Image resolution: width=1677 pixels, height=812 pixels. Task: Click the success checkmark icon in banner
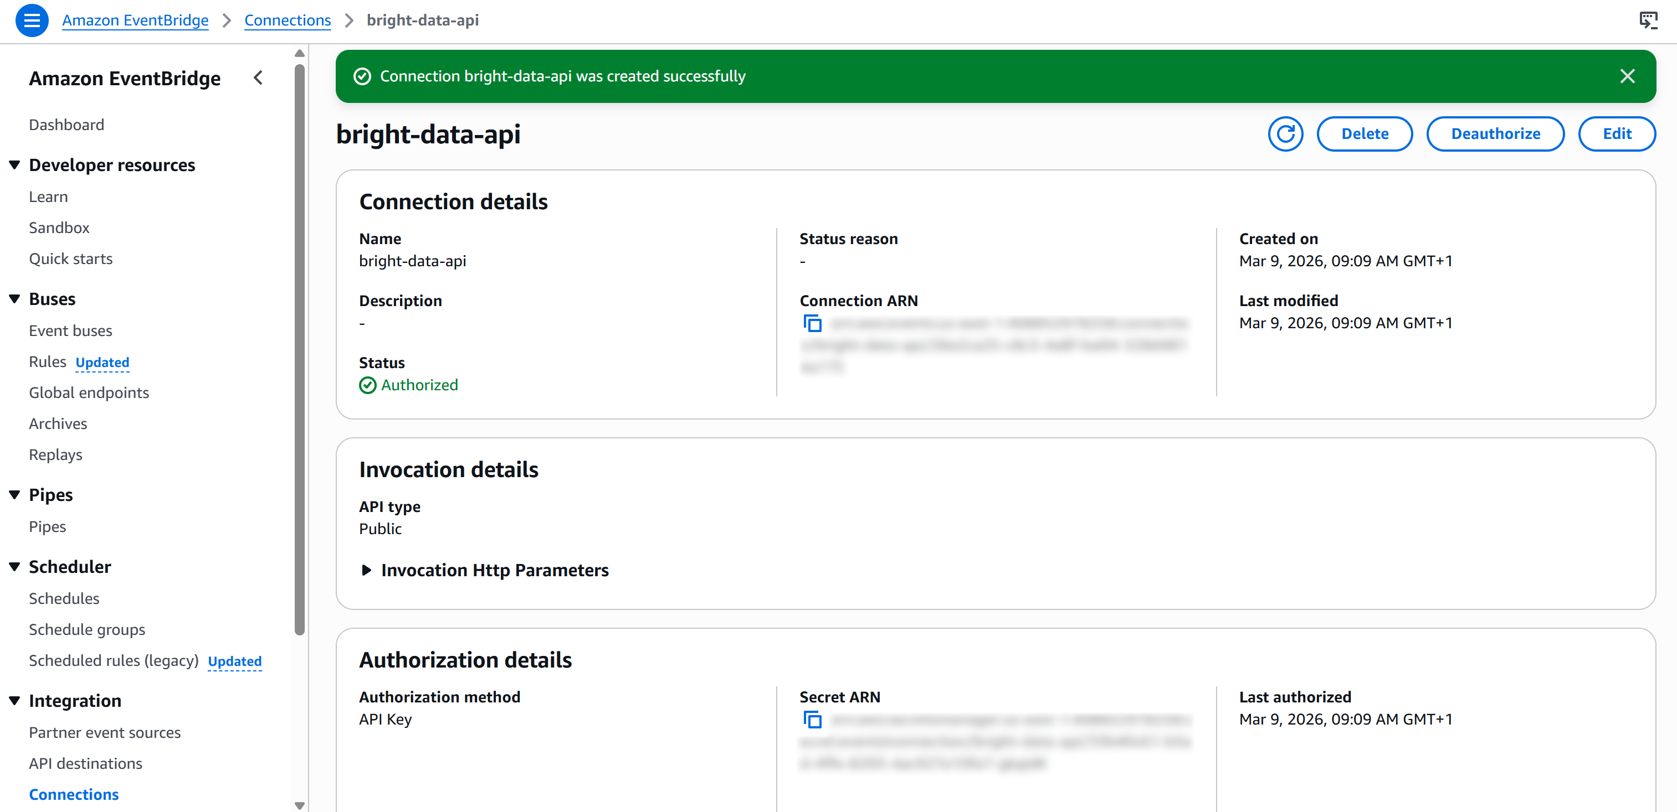click(x=362, y=76)
